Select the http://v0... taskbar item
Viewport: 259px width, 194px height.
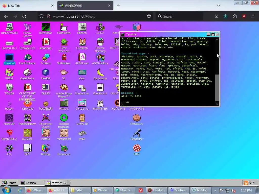(x=57, y=183)
